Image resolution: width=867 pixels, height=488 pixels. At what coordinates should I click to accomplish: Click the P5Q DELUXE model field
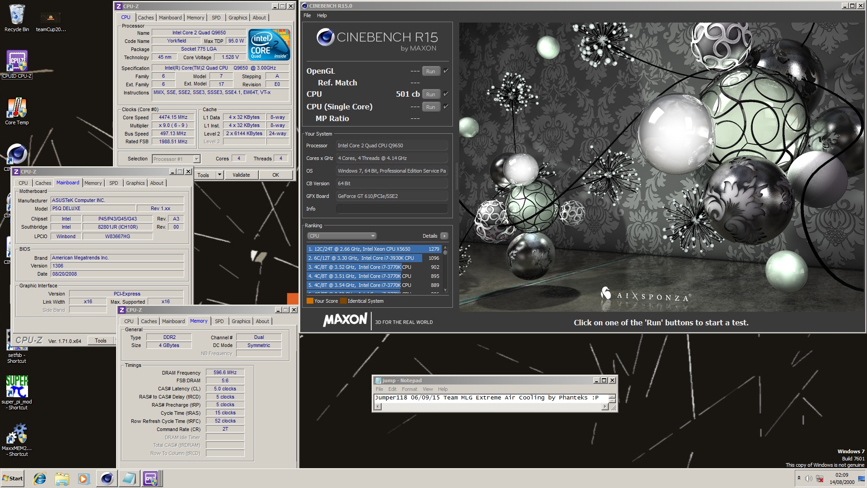coord(93,208)
